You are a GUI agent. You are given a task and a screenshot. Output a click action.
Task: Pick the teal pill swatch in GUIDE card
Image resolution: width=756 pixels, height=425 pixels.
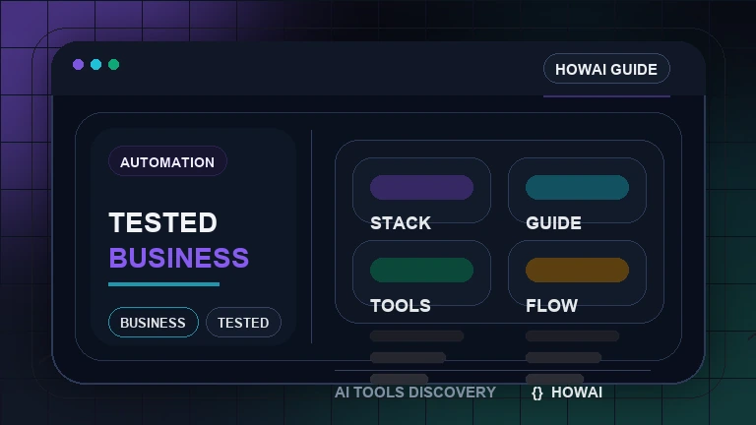pyautogui.click(x=577, y=188)
